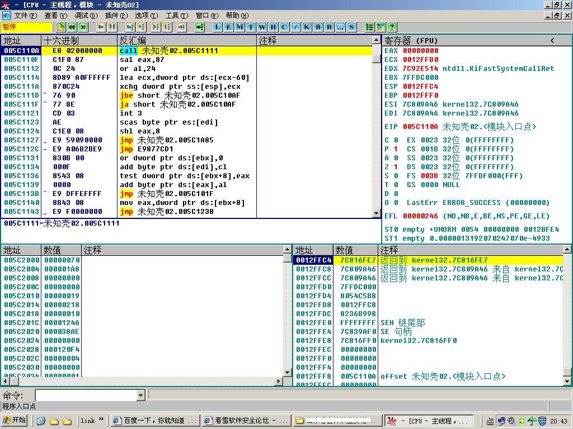Open the Threads window with T button
The width and height of the screenshot is (573, 429).
click(x=251, y=27)
